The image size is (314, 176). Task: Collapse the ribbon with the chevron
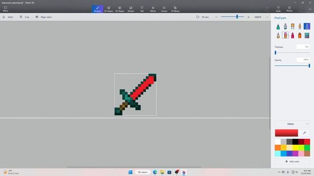[310, 9]
